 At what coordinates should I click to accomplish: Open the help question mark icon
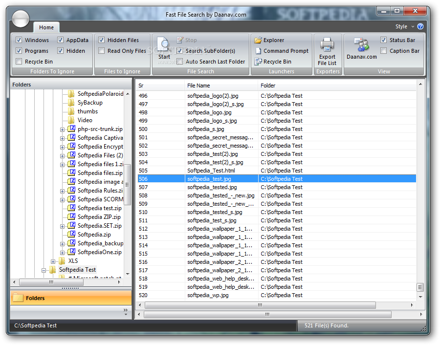coord(420,26)
